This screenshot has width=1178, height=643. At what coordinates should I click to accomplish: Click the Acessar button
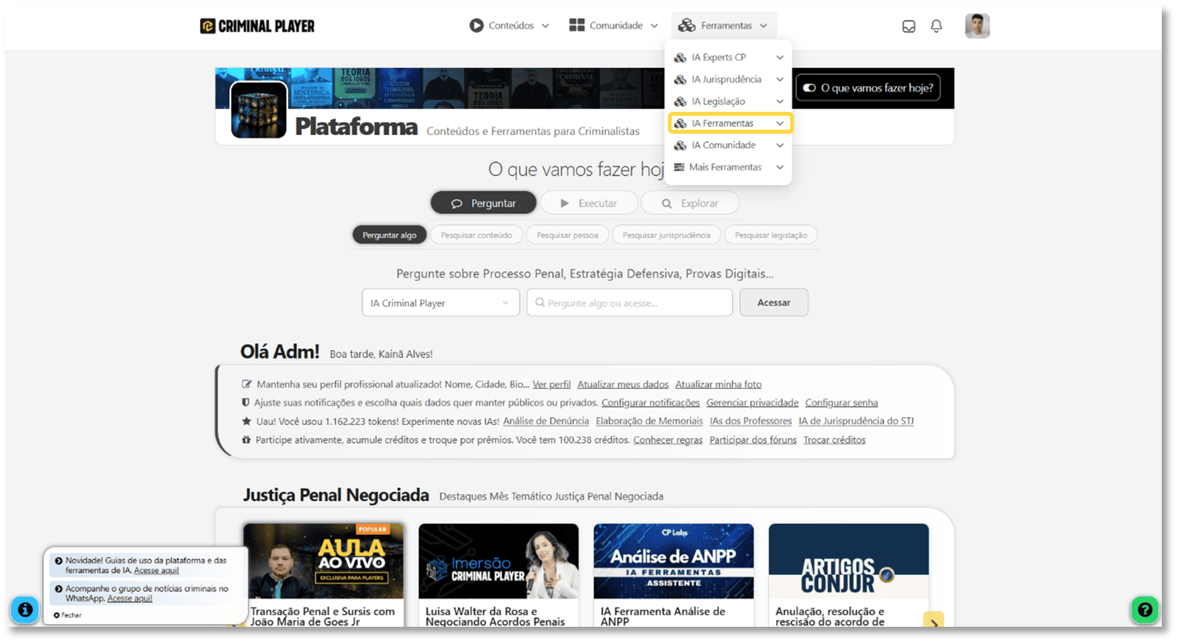tap(773, 302)
